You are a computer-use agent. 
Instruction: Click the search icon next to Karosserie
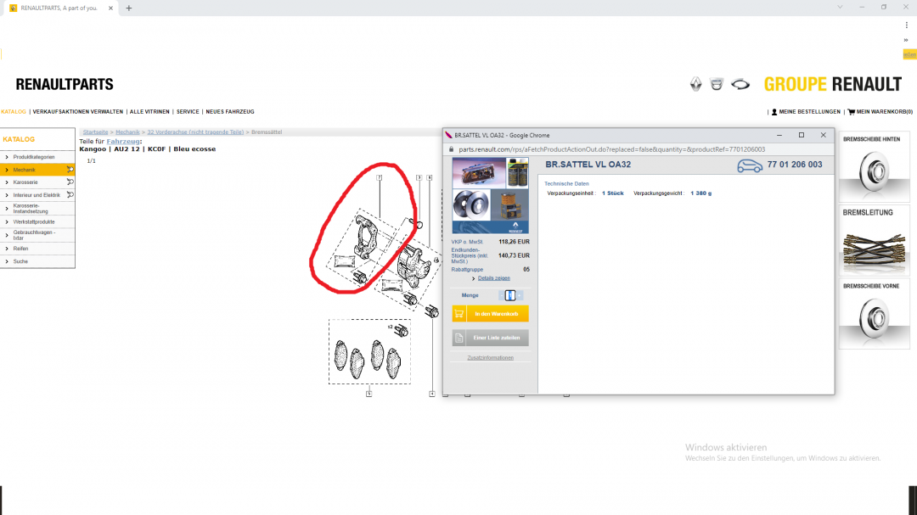pyautogui.click(x=70, y=182)
